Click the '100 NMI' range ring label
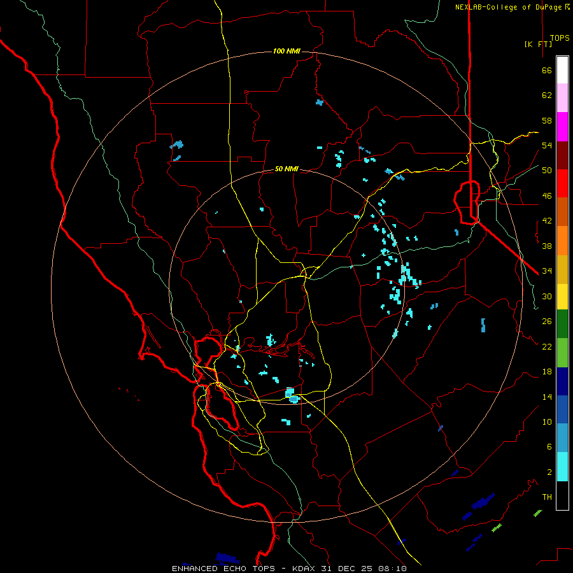Image resolution: width=573 pixels, height=573 pixels. coord(286,51)
